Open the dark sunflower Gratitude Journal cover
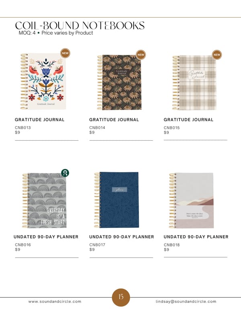241x312 pixels. coord(119,82)
